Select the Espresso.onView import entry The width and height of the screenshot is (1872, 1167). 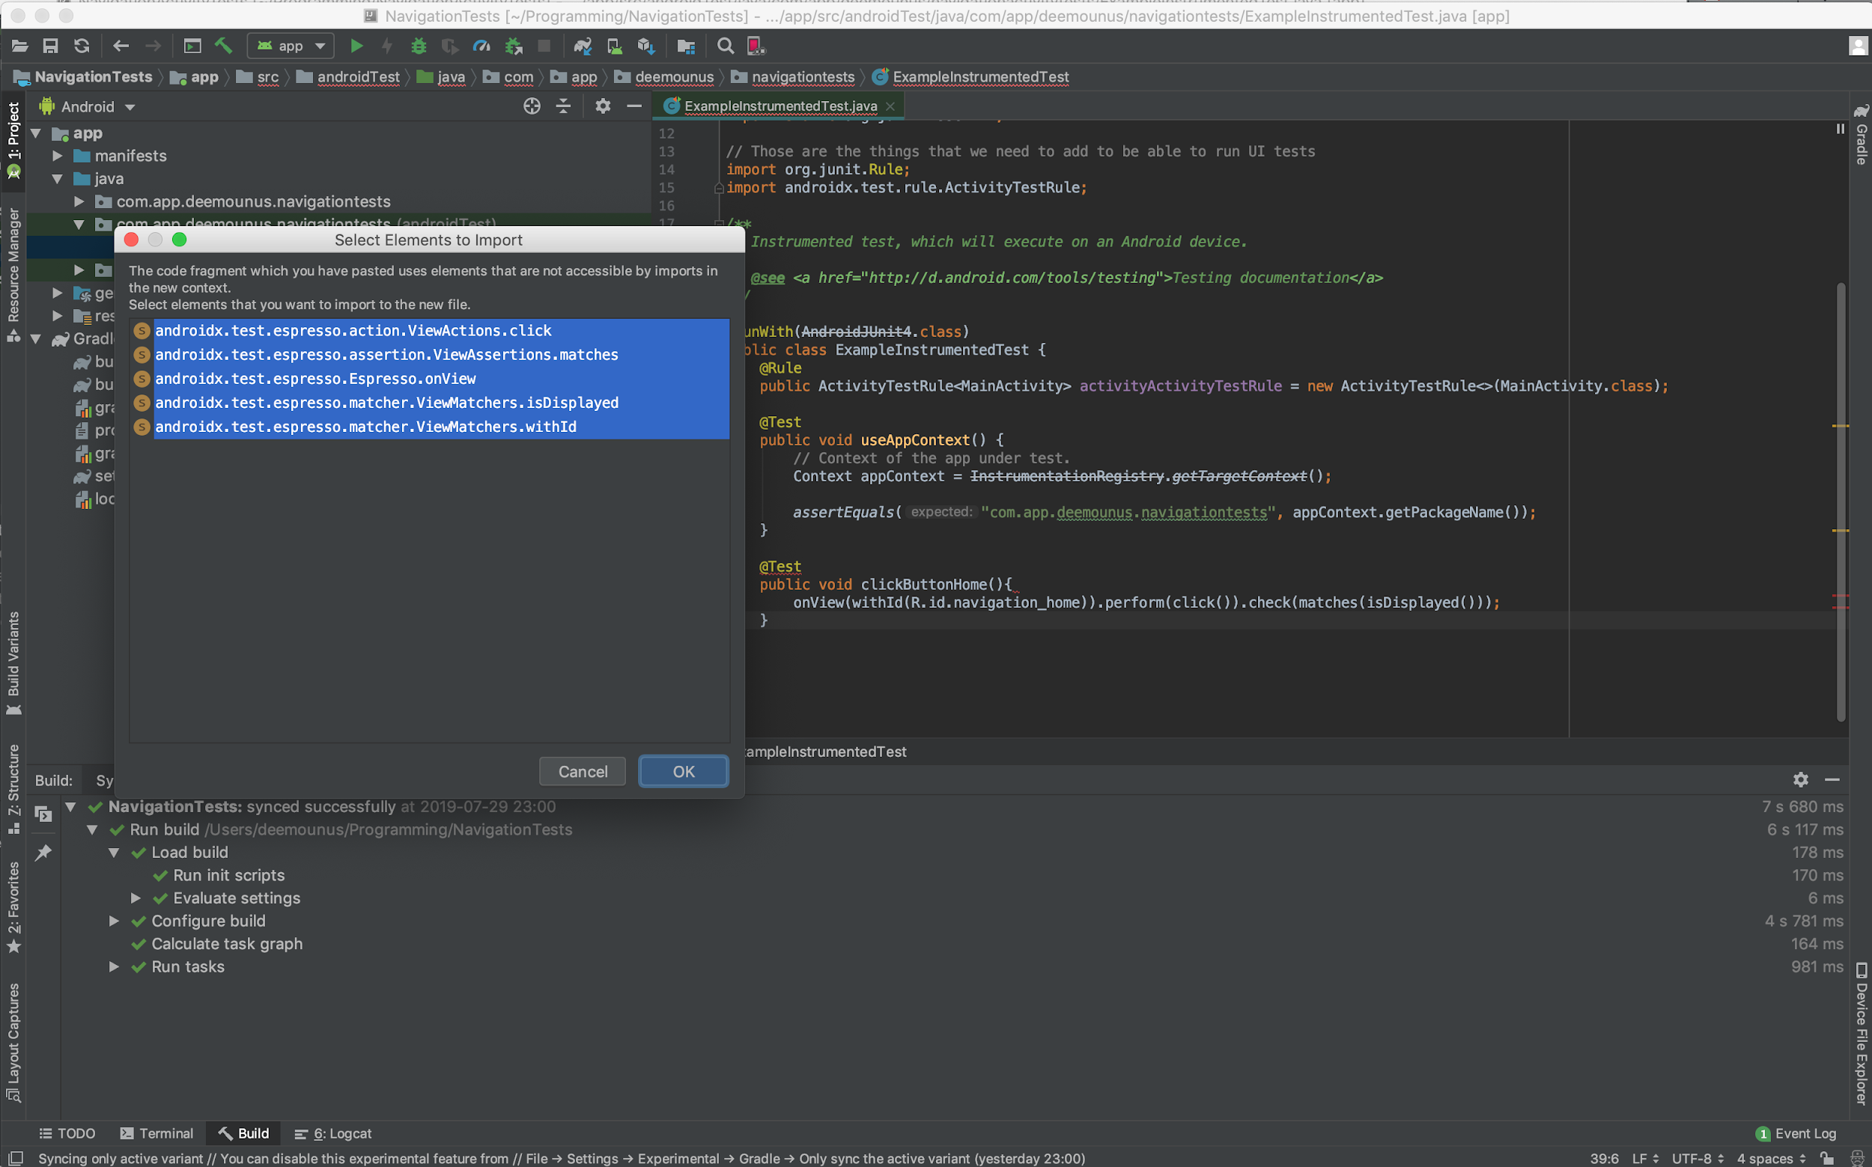315,378
